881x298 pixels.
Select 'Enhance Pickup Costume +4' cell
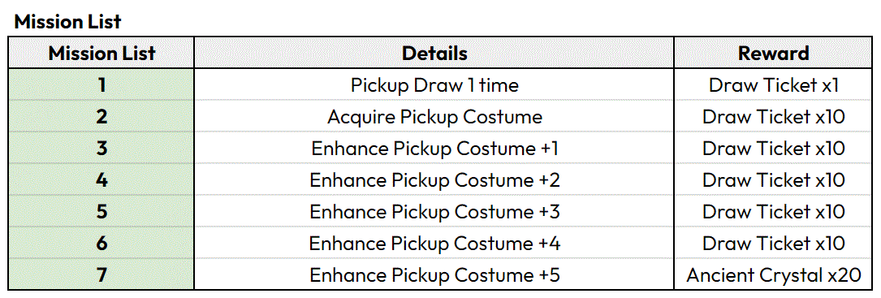point(434,243)
